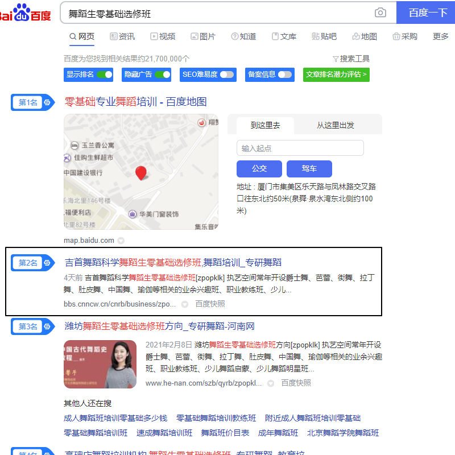Expand dropdown arrow next to bbs.cnncw.cn URL

coord(184,304)
